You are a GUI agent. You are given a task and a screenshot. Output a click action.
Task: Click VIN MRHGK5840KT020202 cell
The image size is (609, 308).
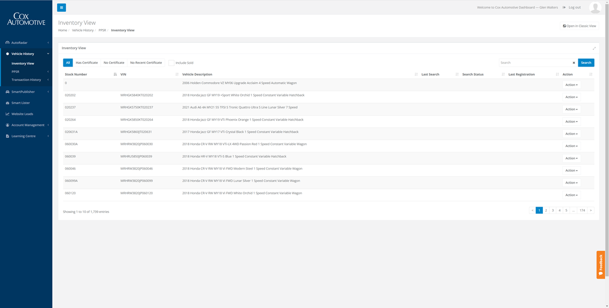(137, 95)
